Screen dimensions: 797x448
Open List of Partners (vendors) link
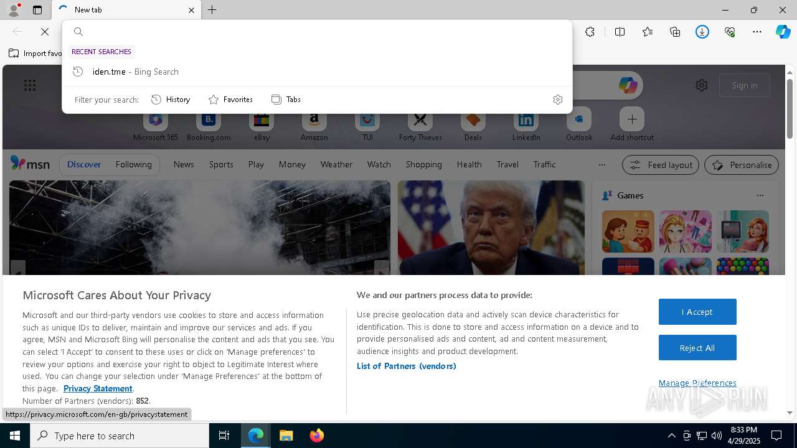tap(407, 366)
